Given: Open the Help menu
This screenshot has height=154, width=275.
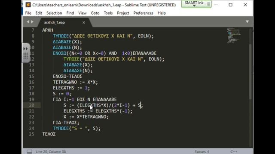Looking at the screenshot, I should pos(162,13).
